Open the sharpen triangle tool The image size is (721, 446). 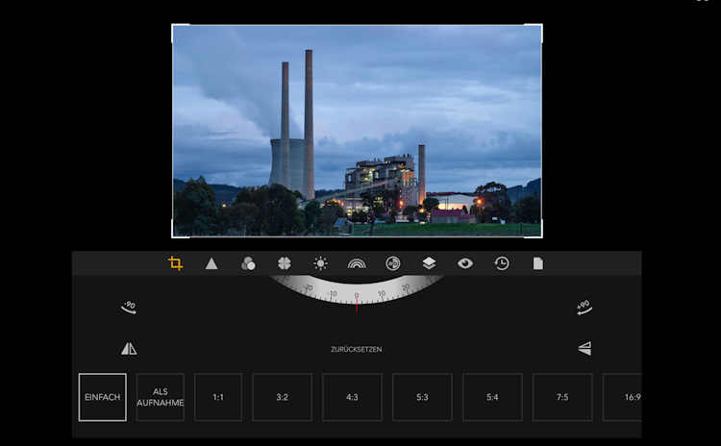[x=211, y=263]
